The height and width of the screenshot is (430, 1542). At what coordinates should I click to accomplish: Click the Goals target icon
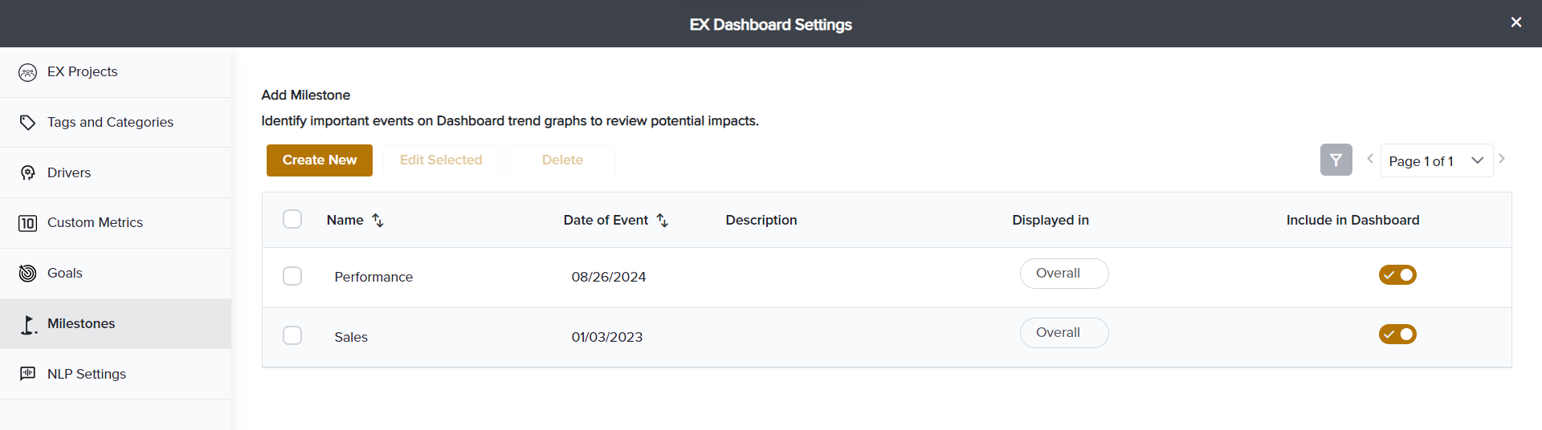(27, 274)
